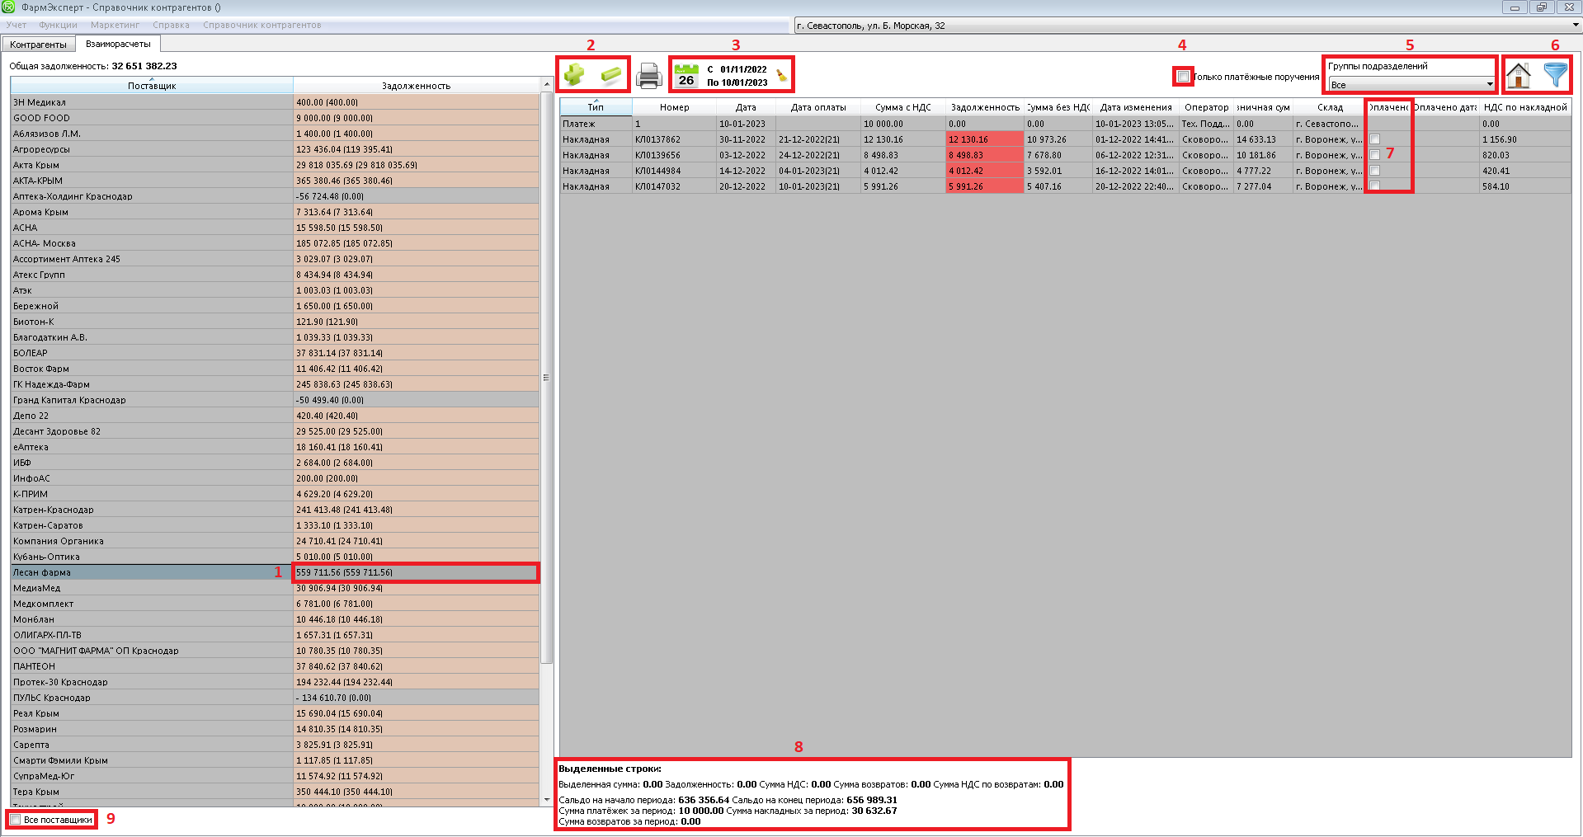The width and height of the screenshot is (1583, 837).
Task: Enable 'Только платёжные поручения' checkbox
Action: 1184,77
